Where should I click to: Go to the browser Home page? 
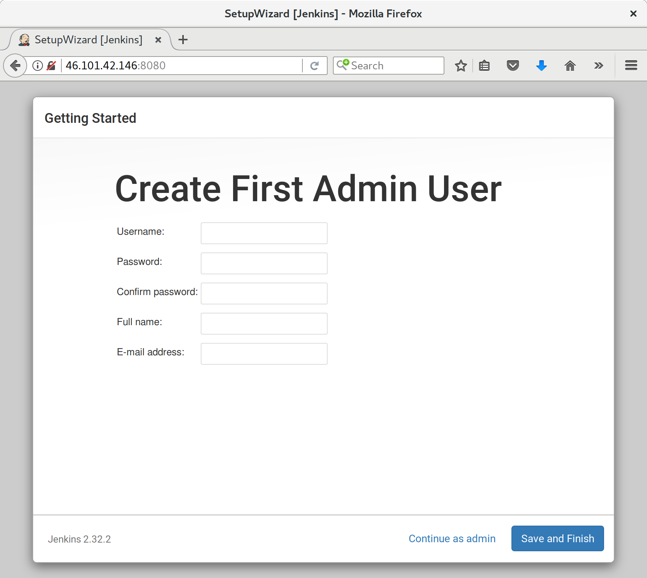pyautogui.click(x=570, y=65)
